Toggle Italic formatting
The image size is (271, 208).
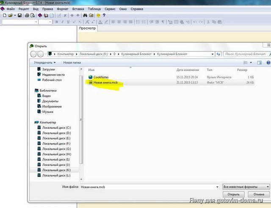click(62, 22)
